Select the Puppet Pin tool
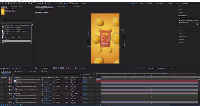Image resolution: width=200 pixels, height=106 pixels. click(49, 3)
